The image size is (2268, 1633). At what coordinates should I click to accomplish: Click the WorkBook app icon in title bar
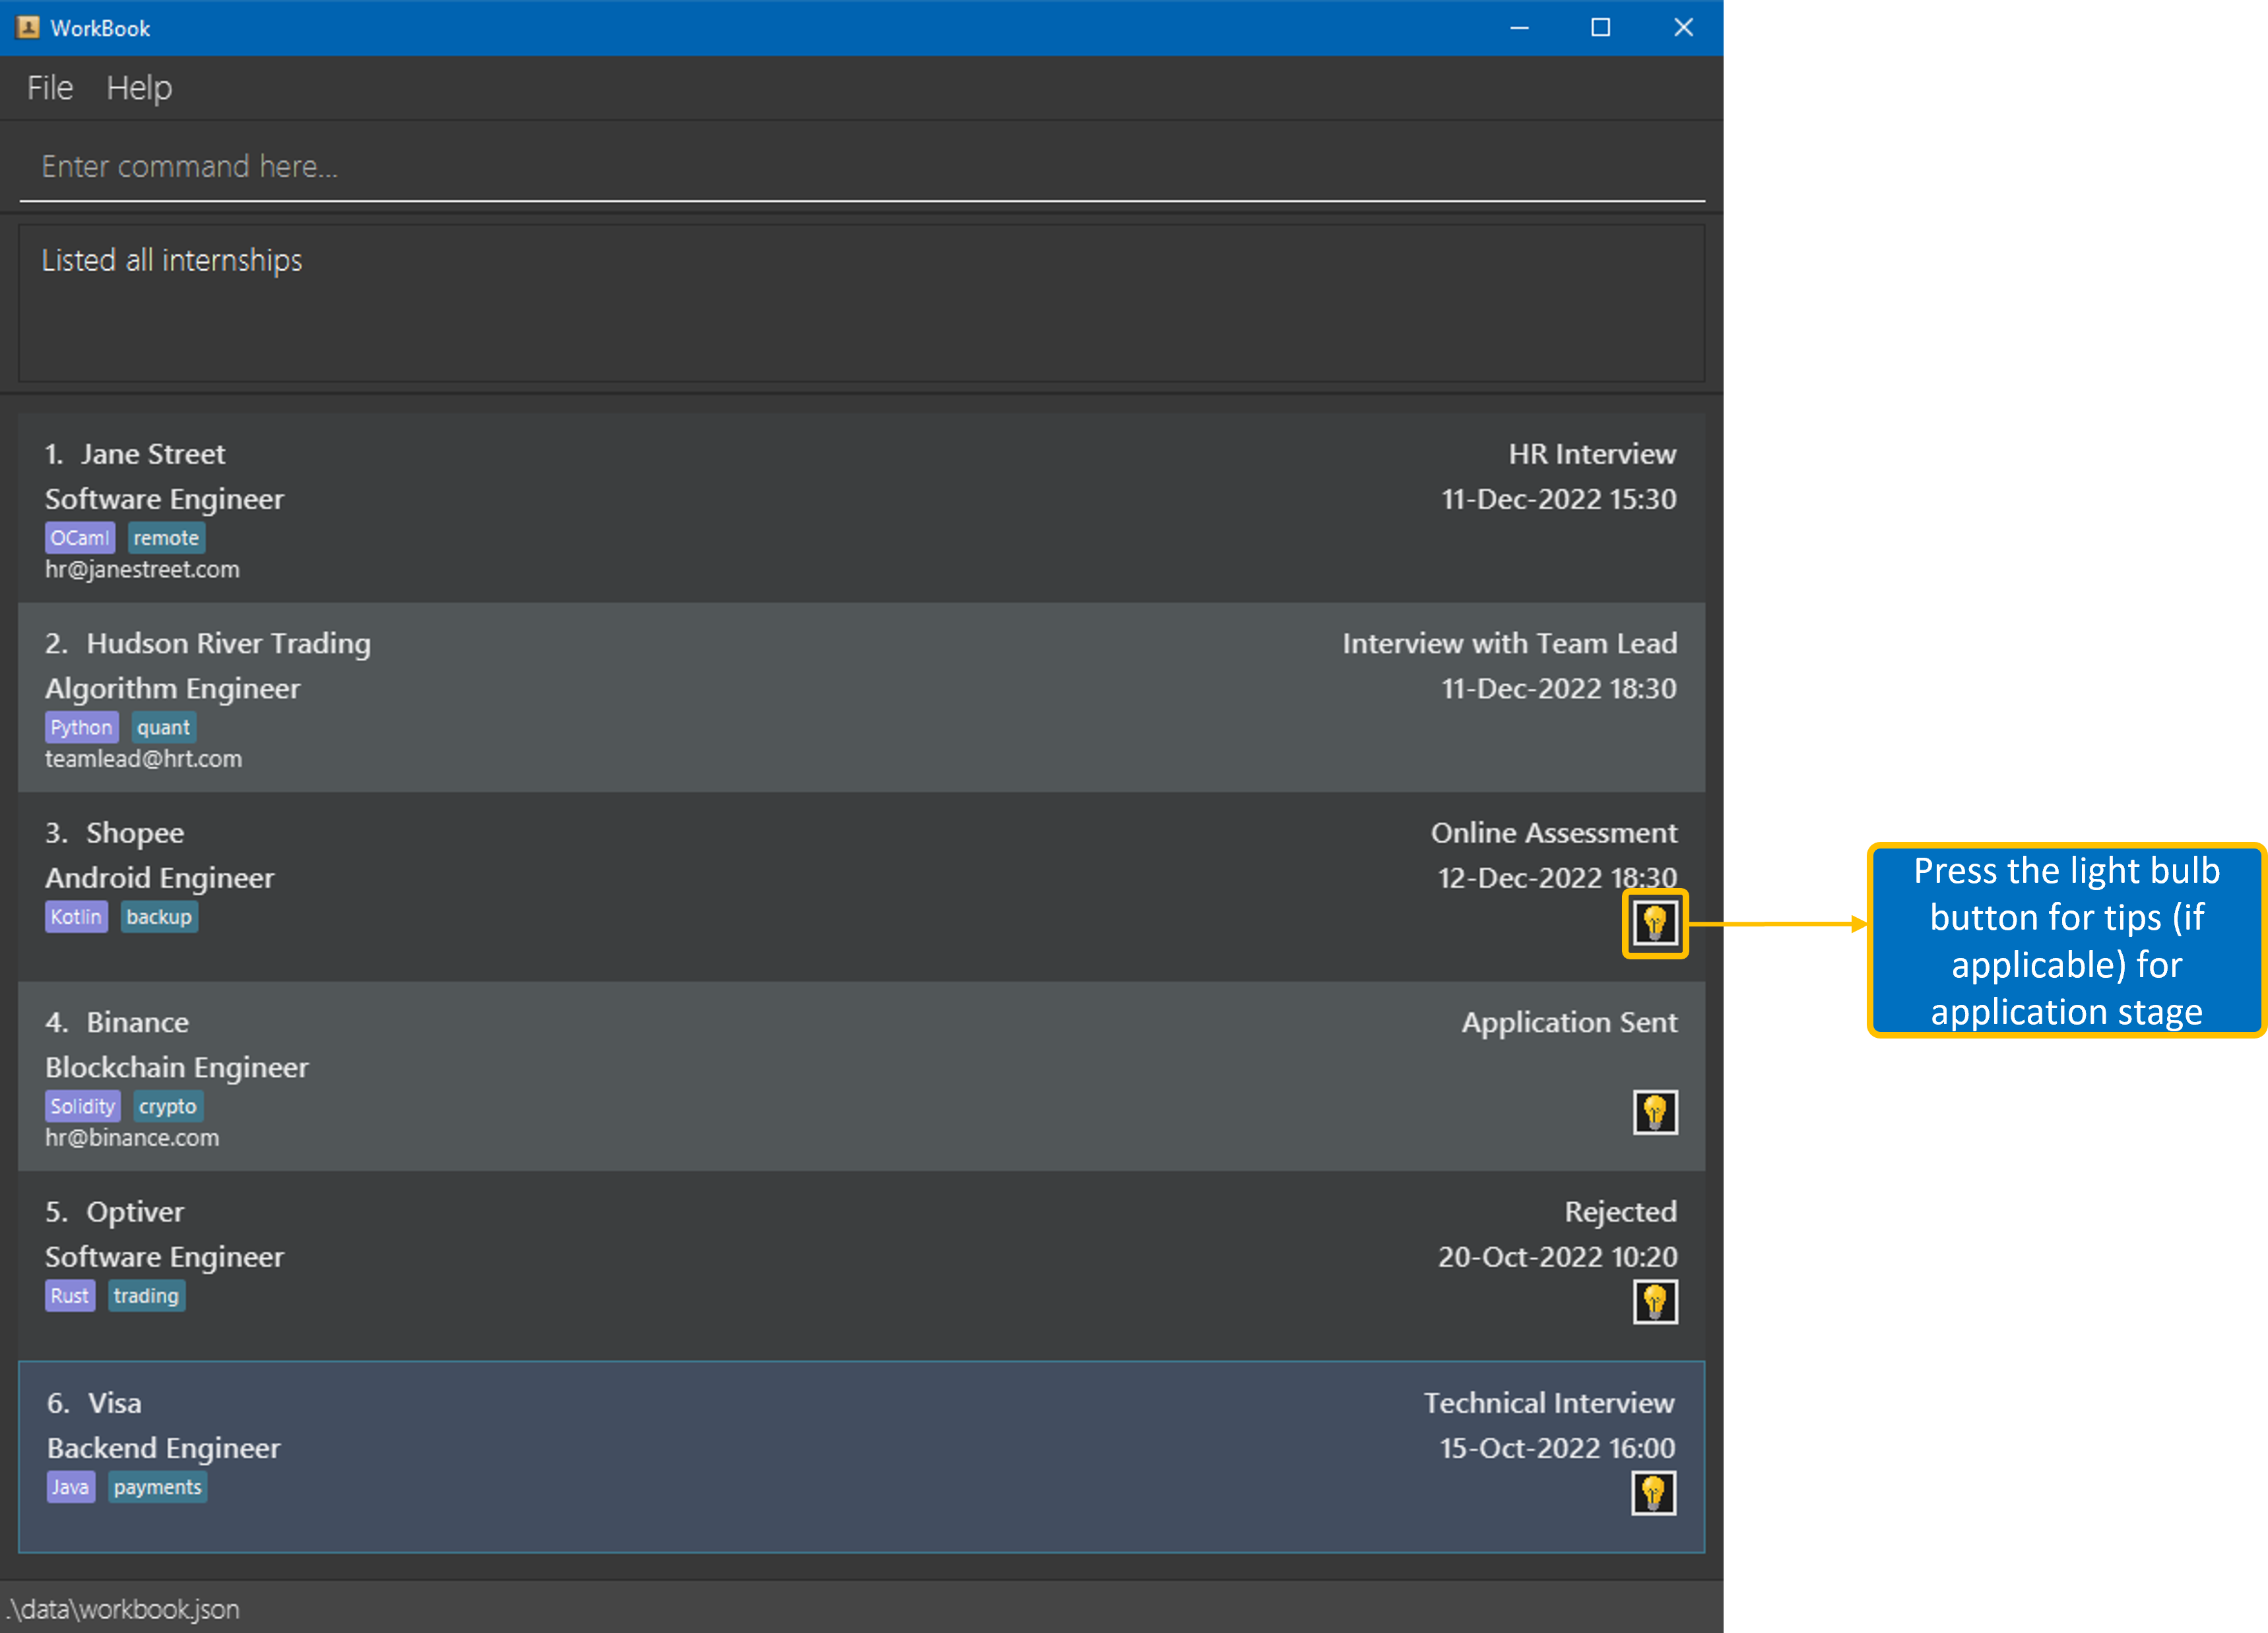(x=27, y=27)
